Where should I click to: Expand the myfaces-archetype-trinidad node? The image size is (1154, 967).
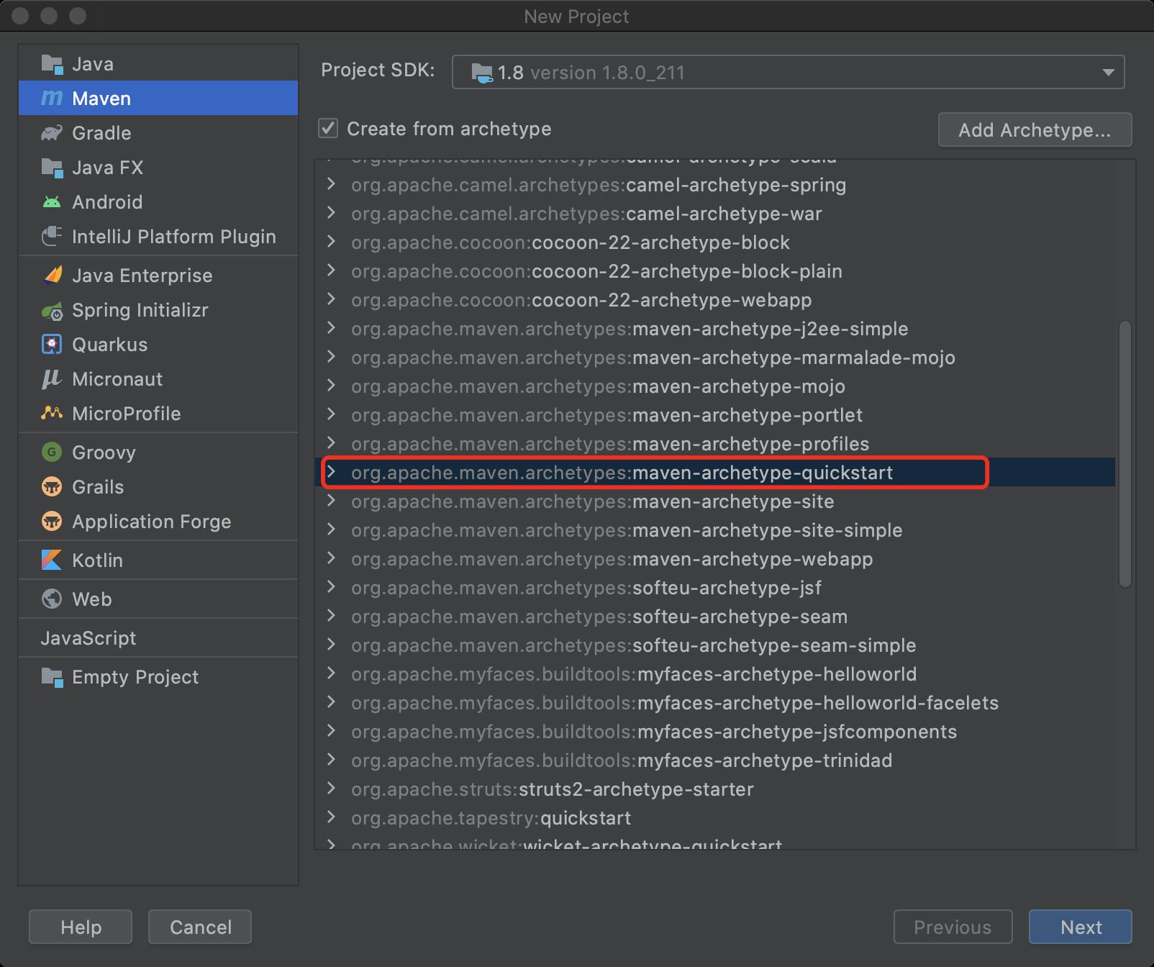tap(331, 760)
